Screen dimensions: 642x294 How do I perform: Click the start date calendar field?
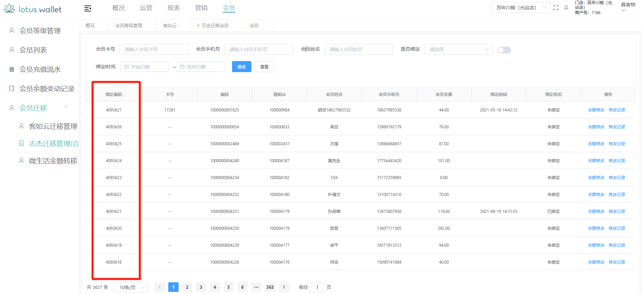point(144,67)
